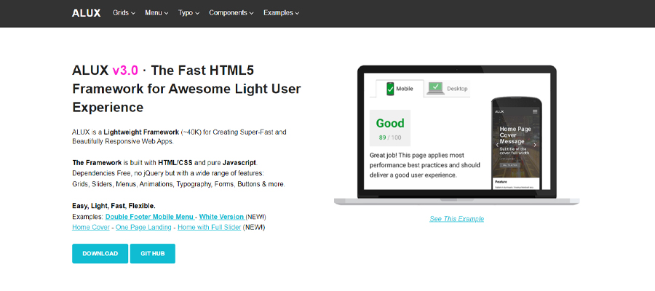This screenshot has height=291, width=655.
Task: Open the hamburger menu on the phone mockup
Action: [535, 111]
